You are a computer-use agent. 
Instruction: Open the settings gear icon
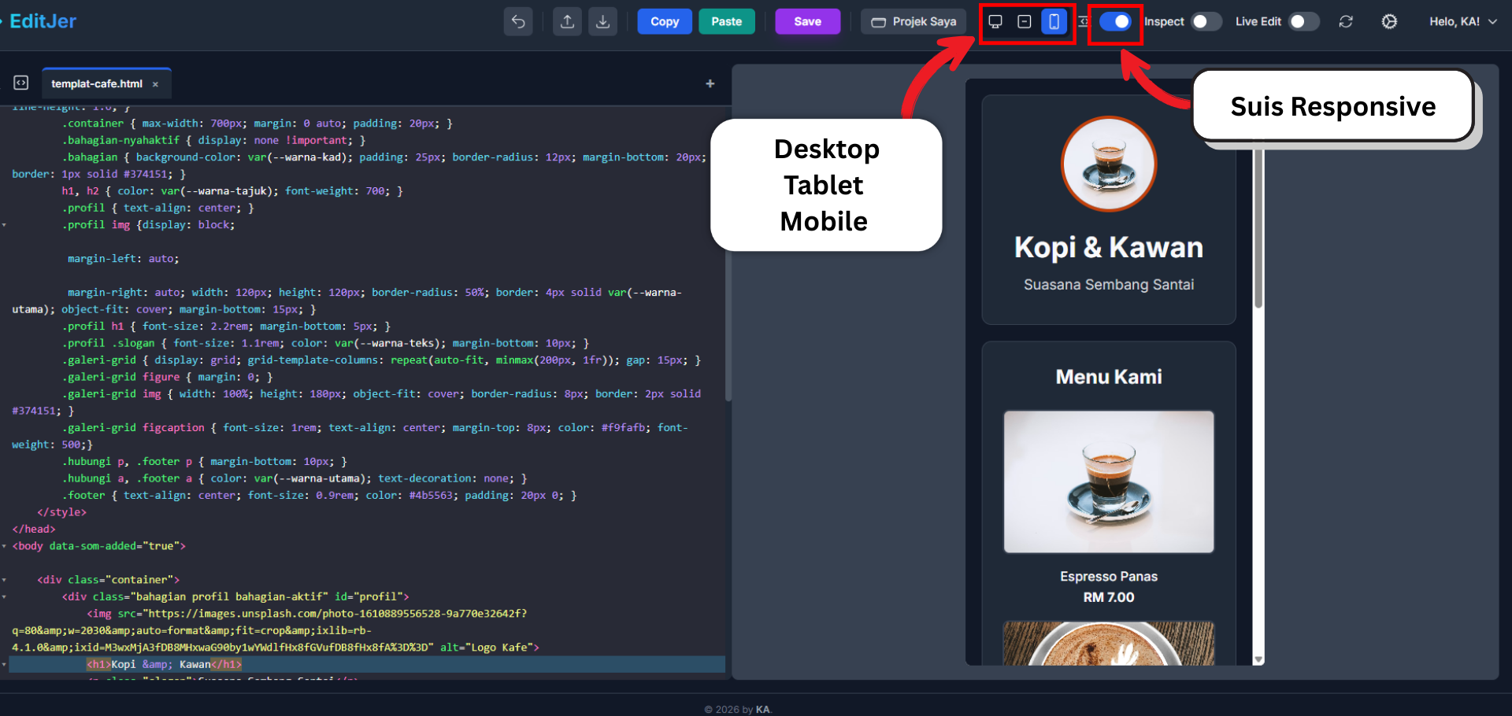click(x=1389, y=22)
